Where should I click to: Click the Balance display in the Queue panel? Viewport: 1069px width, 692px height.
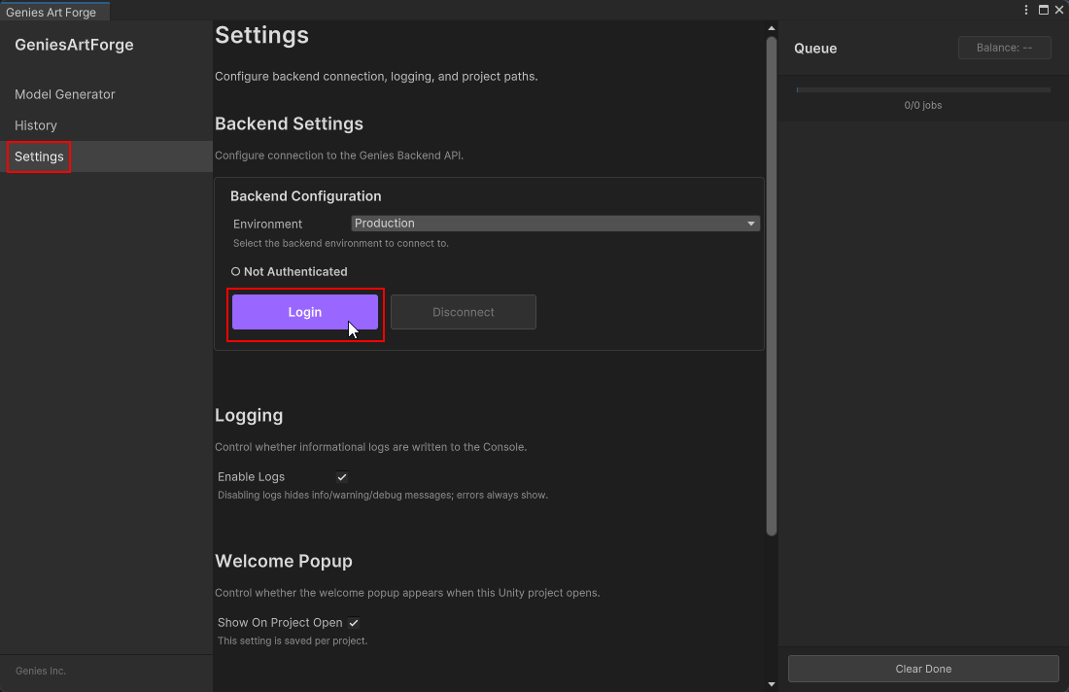tap(1004, 47)
